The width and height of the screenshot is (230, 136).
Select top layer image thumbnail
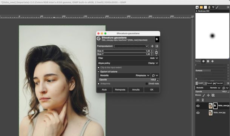(210, 106)
